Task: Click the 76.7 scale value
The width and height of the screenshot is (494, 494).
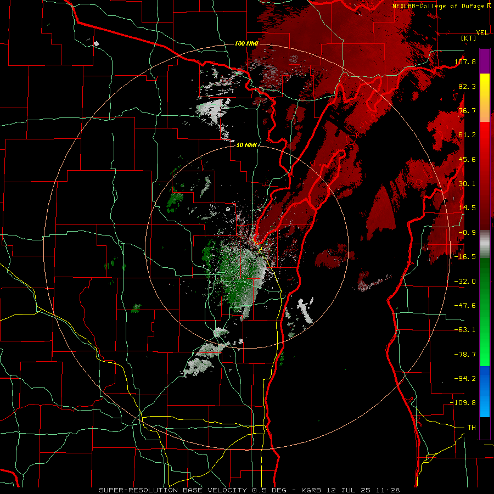Action: pyautogui.click(x=467, y=110)
